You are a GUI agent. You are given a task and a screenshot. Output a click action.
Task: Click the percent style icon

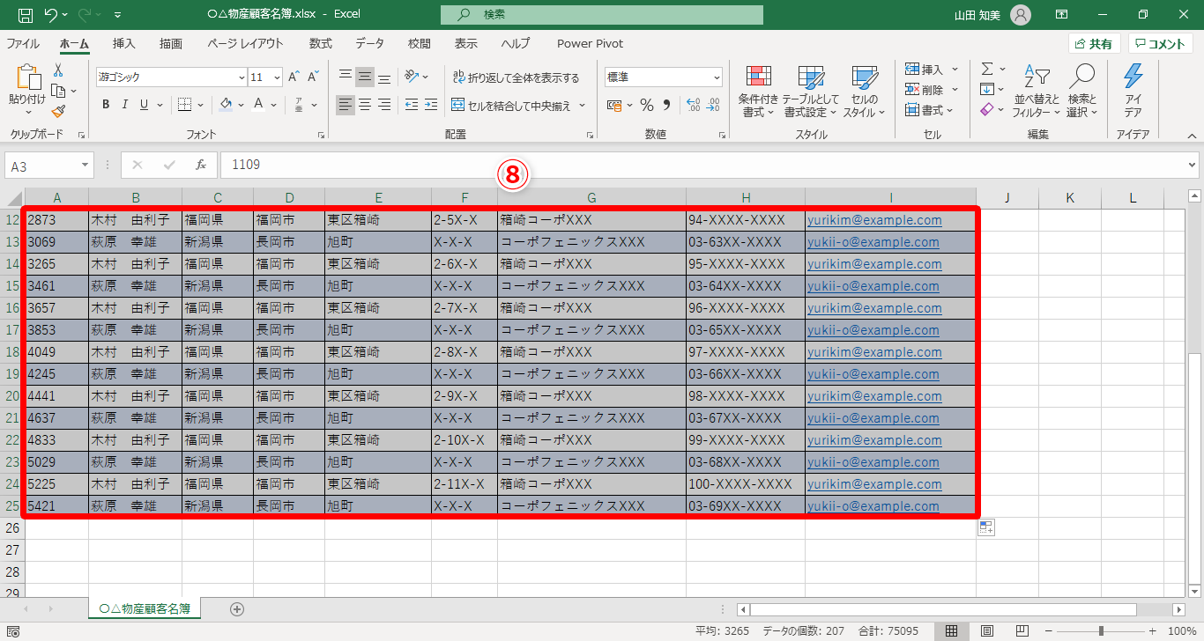[647, 106]
